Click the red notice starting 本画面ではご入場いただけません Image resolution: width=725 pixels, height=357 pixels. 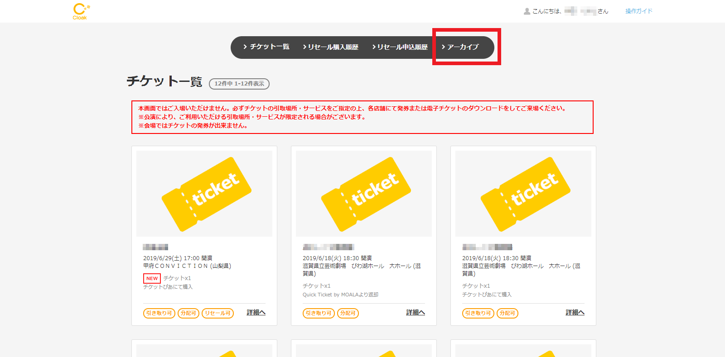[x=362, y=117]
